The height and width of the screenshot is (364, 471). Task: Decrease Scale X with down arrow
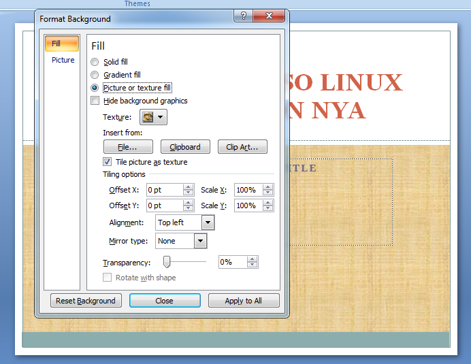pos(267,193)
